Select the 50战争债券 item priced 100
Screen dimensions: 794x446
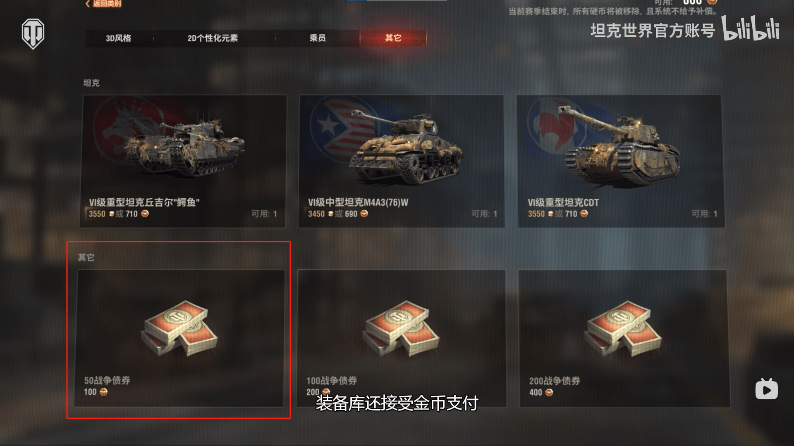(x=179, y=339)
